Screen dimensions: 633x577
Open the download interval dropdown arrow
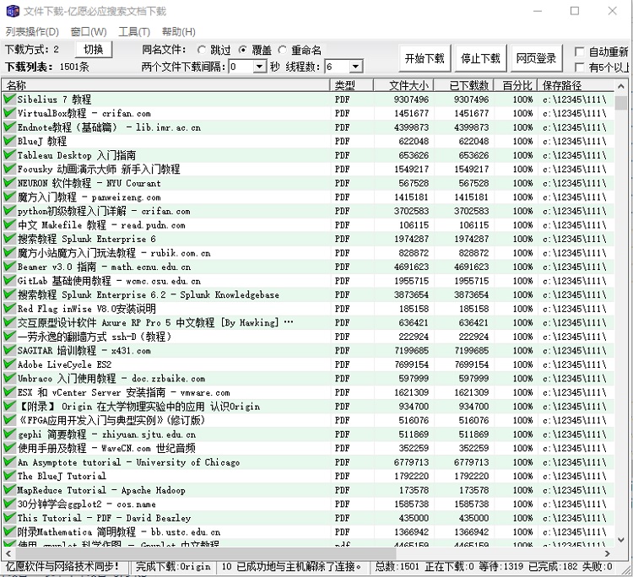[260, 66]
